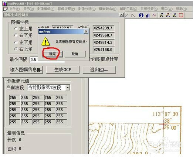The image size is (193, 157).
Task: Open the 显示(D) menu
Action: tap(28, 9)
